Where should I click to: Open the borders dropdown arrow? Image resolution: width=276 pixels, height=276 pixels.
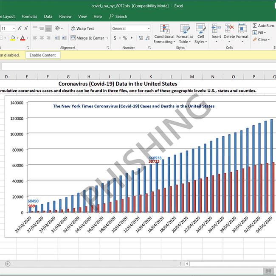click(x=5, y=38)
